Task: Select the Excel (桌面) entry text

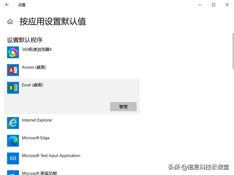Action: coord(32,85)
